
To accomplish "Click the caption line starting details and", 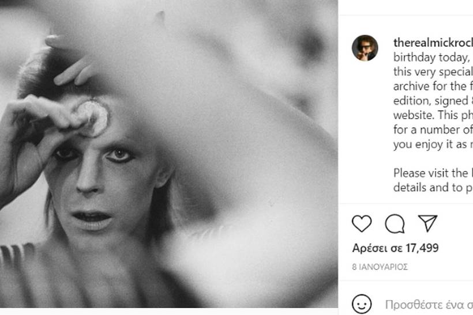I will click(x=433, y=187).
